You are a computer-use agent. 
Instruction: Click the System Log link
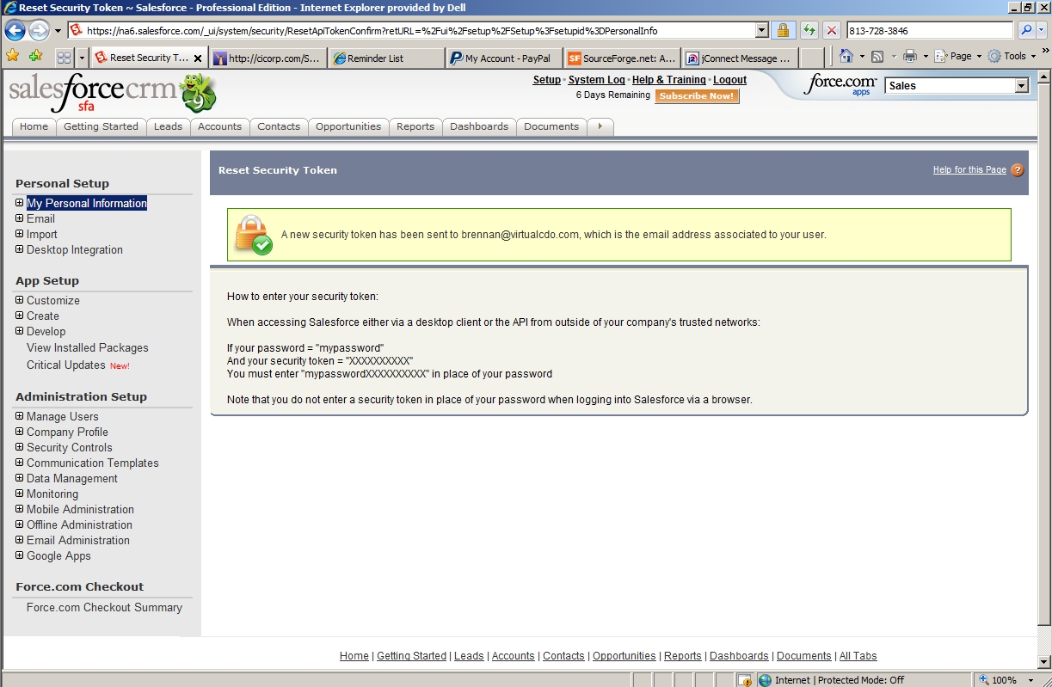597,80
